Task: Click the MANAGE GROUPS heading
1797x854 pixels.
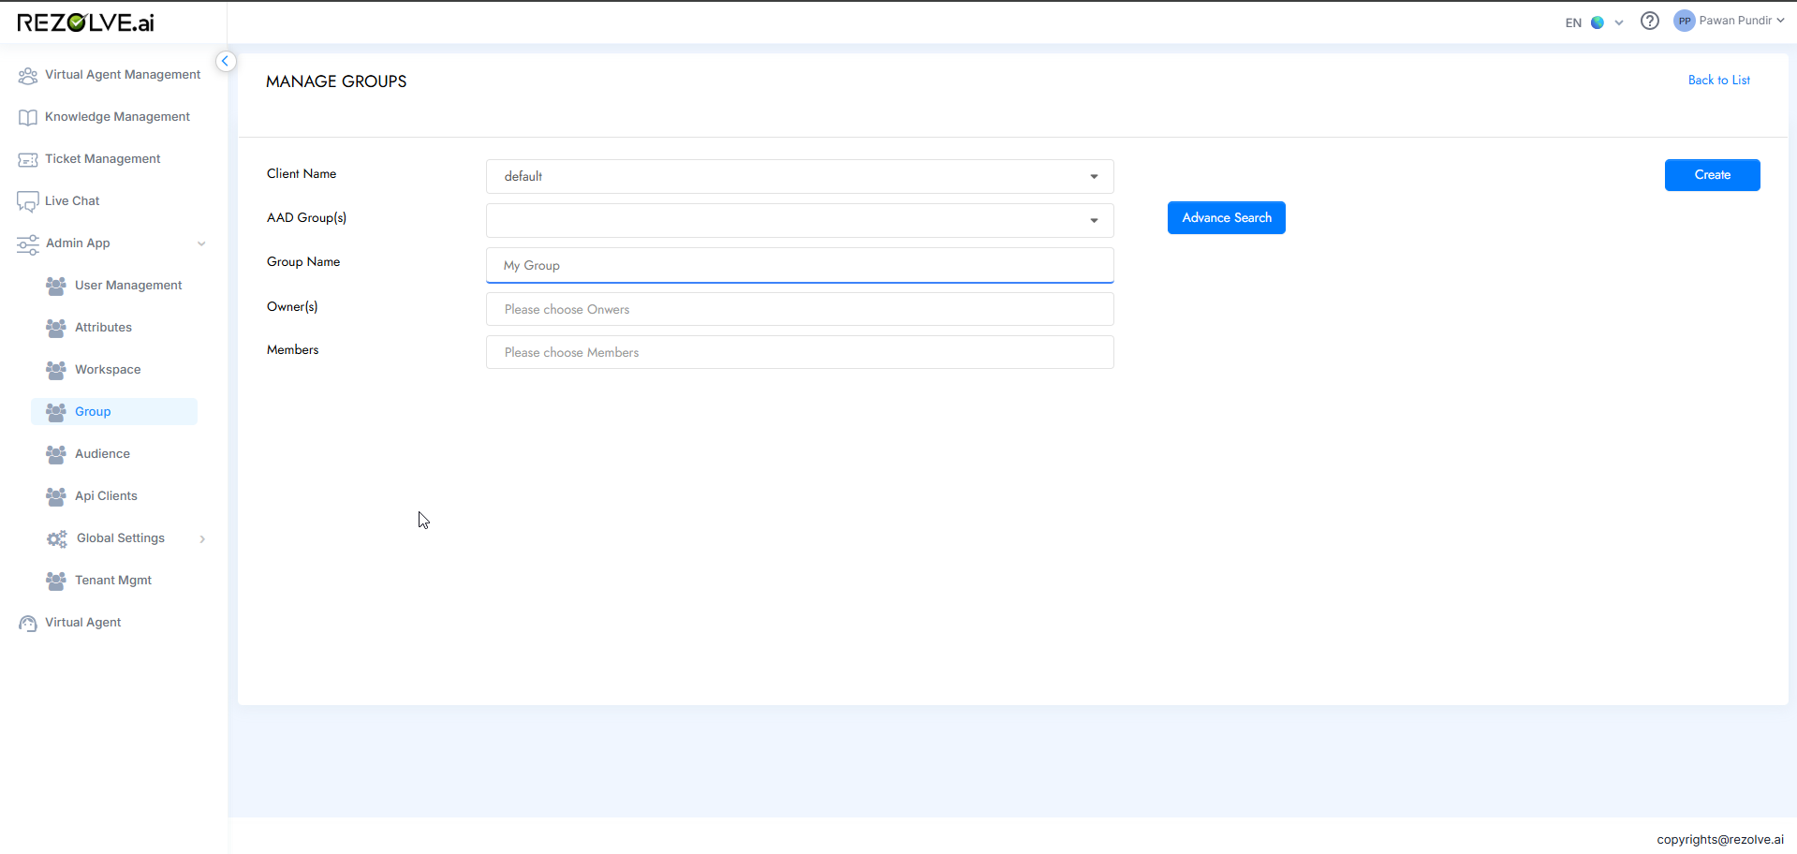Action: click(x=336, y=81)
